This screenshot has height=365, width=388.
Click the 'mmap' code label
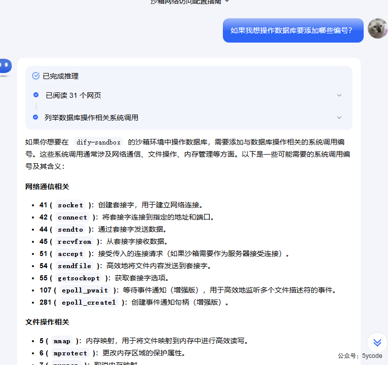tap(62, 341)
